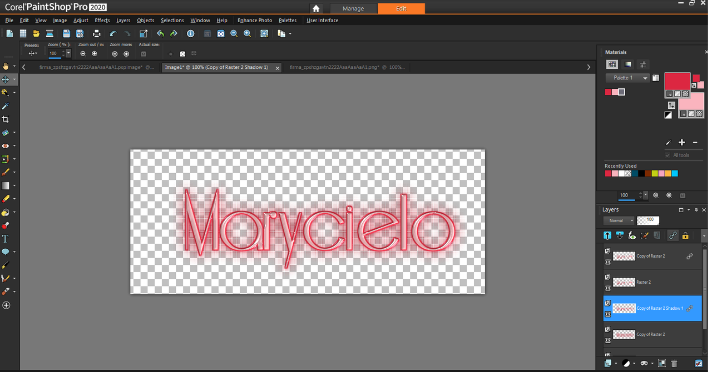Select the Text tool

[6, 239]
